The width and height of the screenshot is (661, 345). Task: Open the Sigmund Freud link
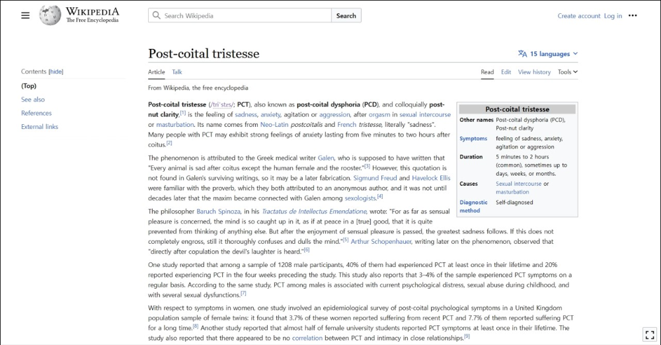point(375,178)
